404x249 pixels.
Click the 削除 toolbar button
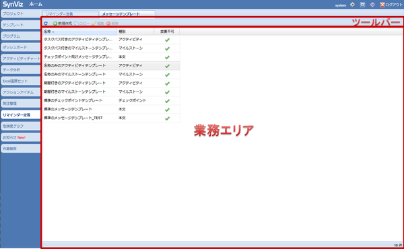(x=112, y=23)
